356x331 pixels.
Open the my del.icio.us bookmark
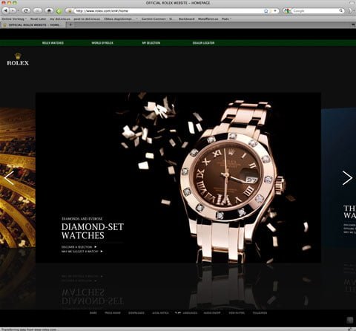point(60,19)
